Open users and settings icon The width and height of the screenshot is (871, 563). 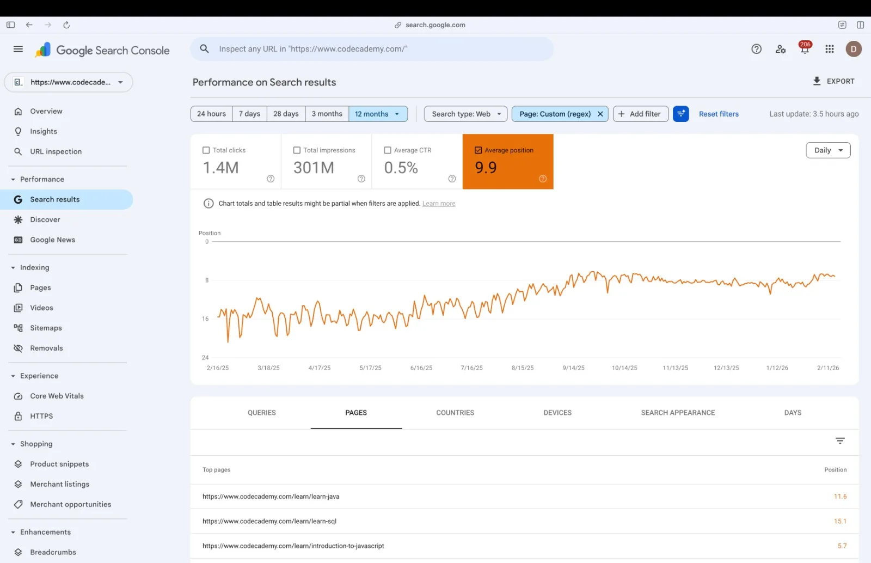(781, 49)
